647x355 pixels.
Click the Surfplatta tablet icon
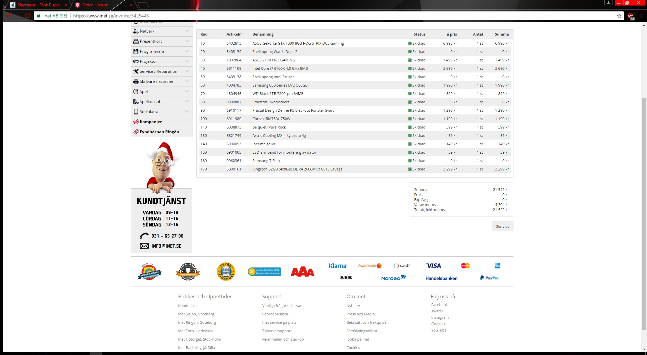pos(136,112)
